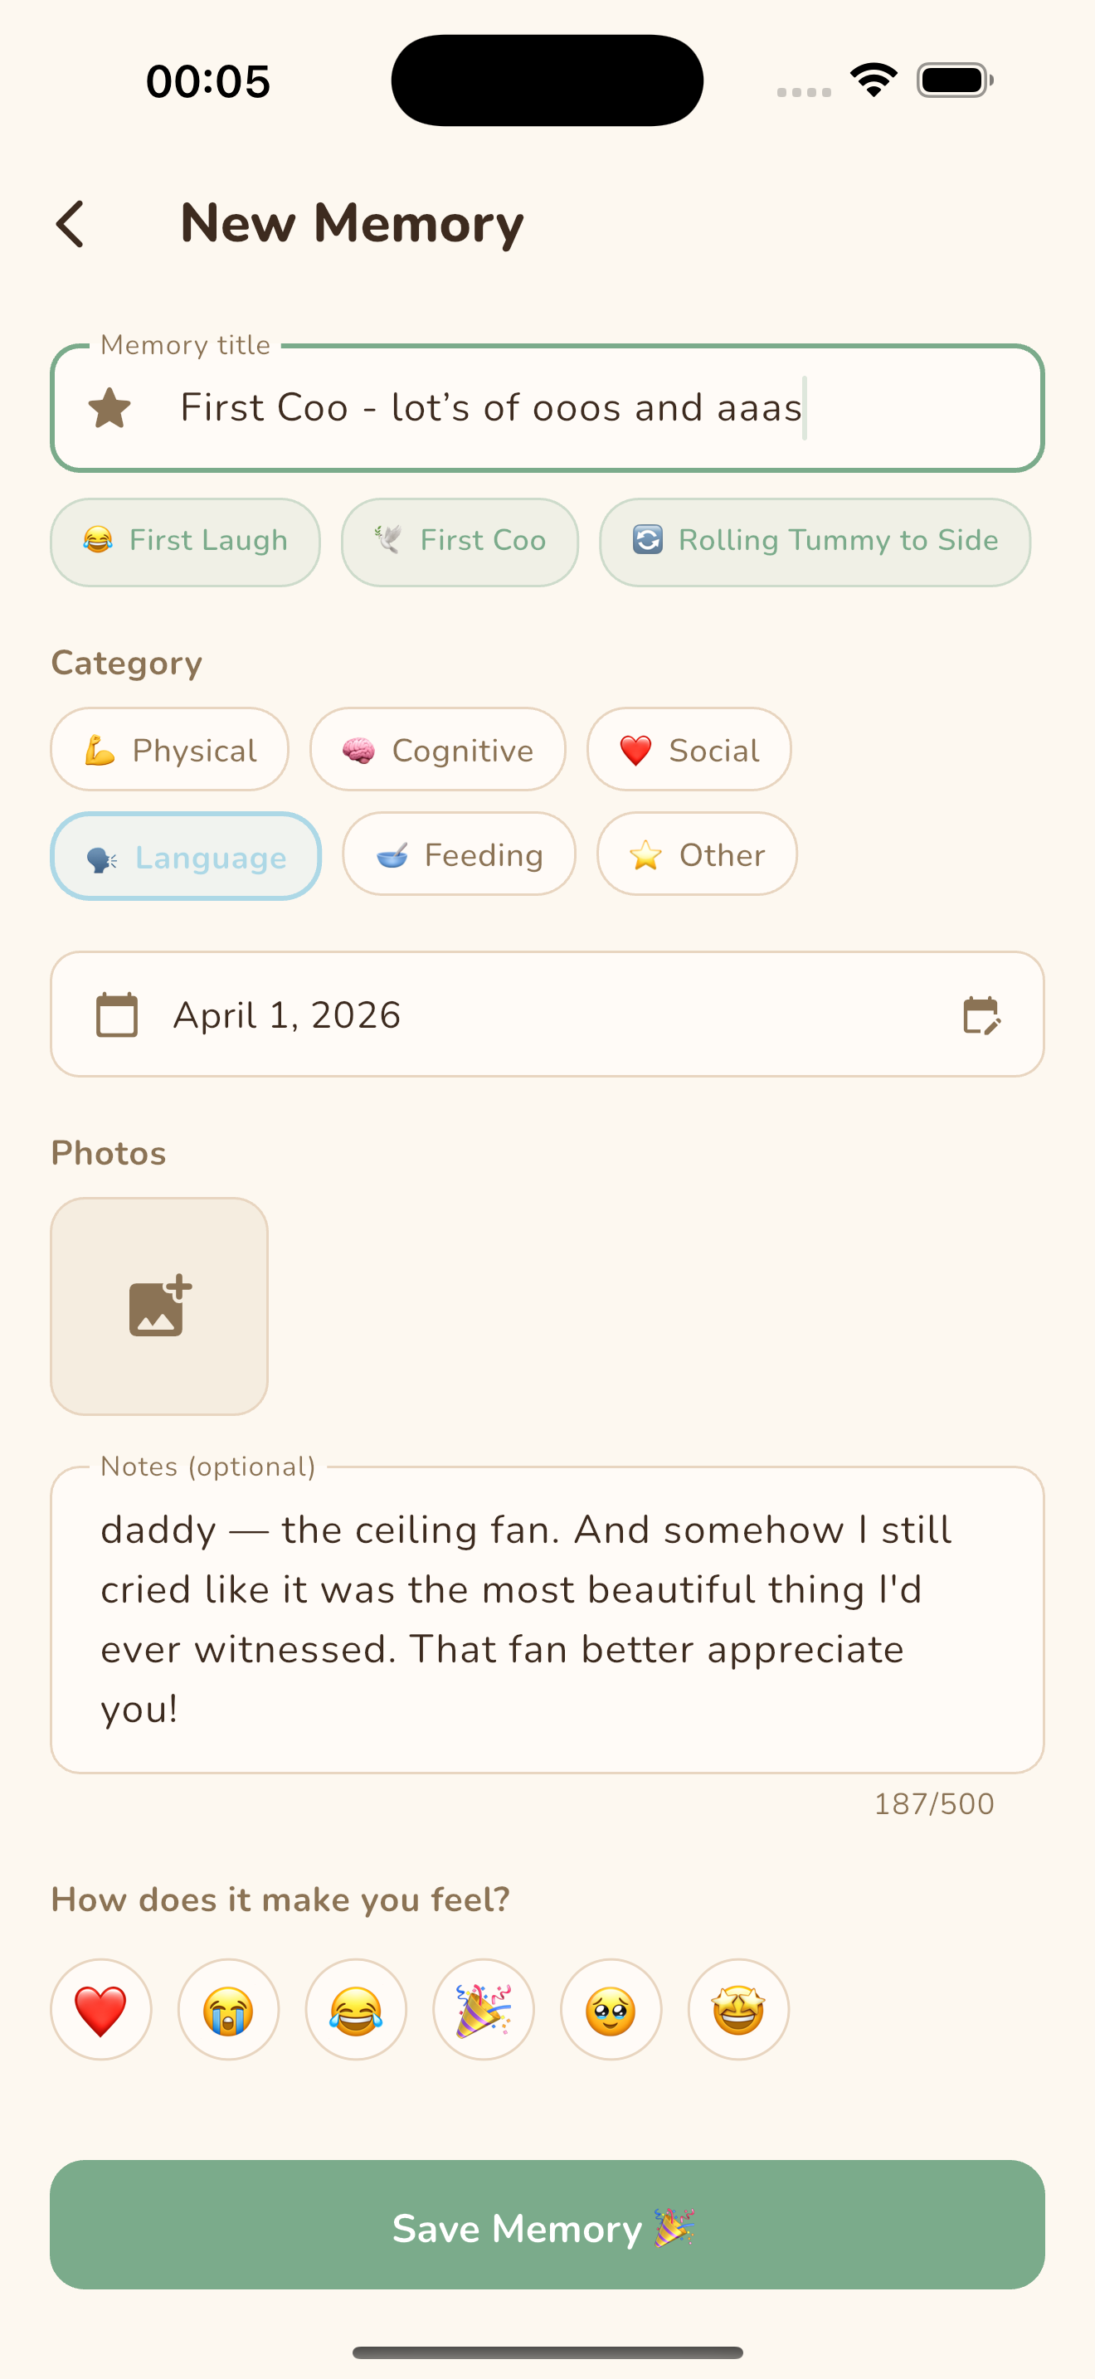Viewport: 1095px width, 2379px height.
Task: Pick the pleading face feeling emoji
Action: pos(611,2010)
